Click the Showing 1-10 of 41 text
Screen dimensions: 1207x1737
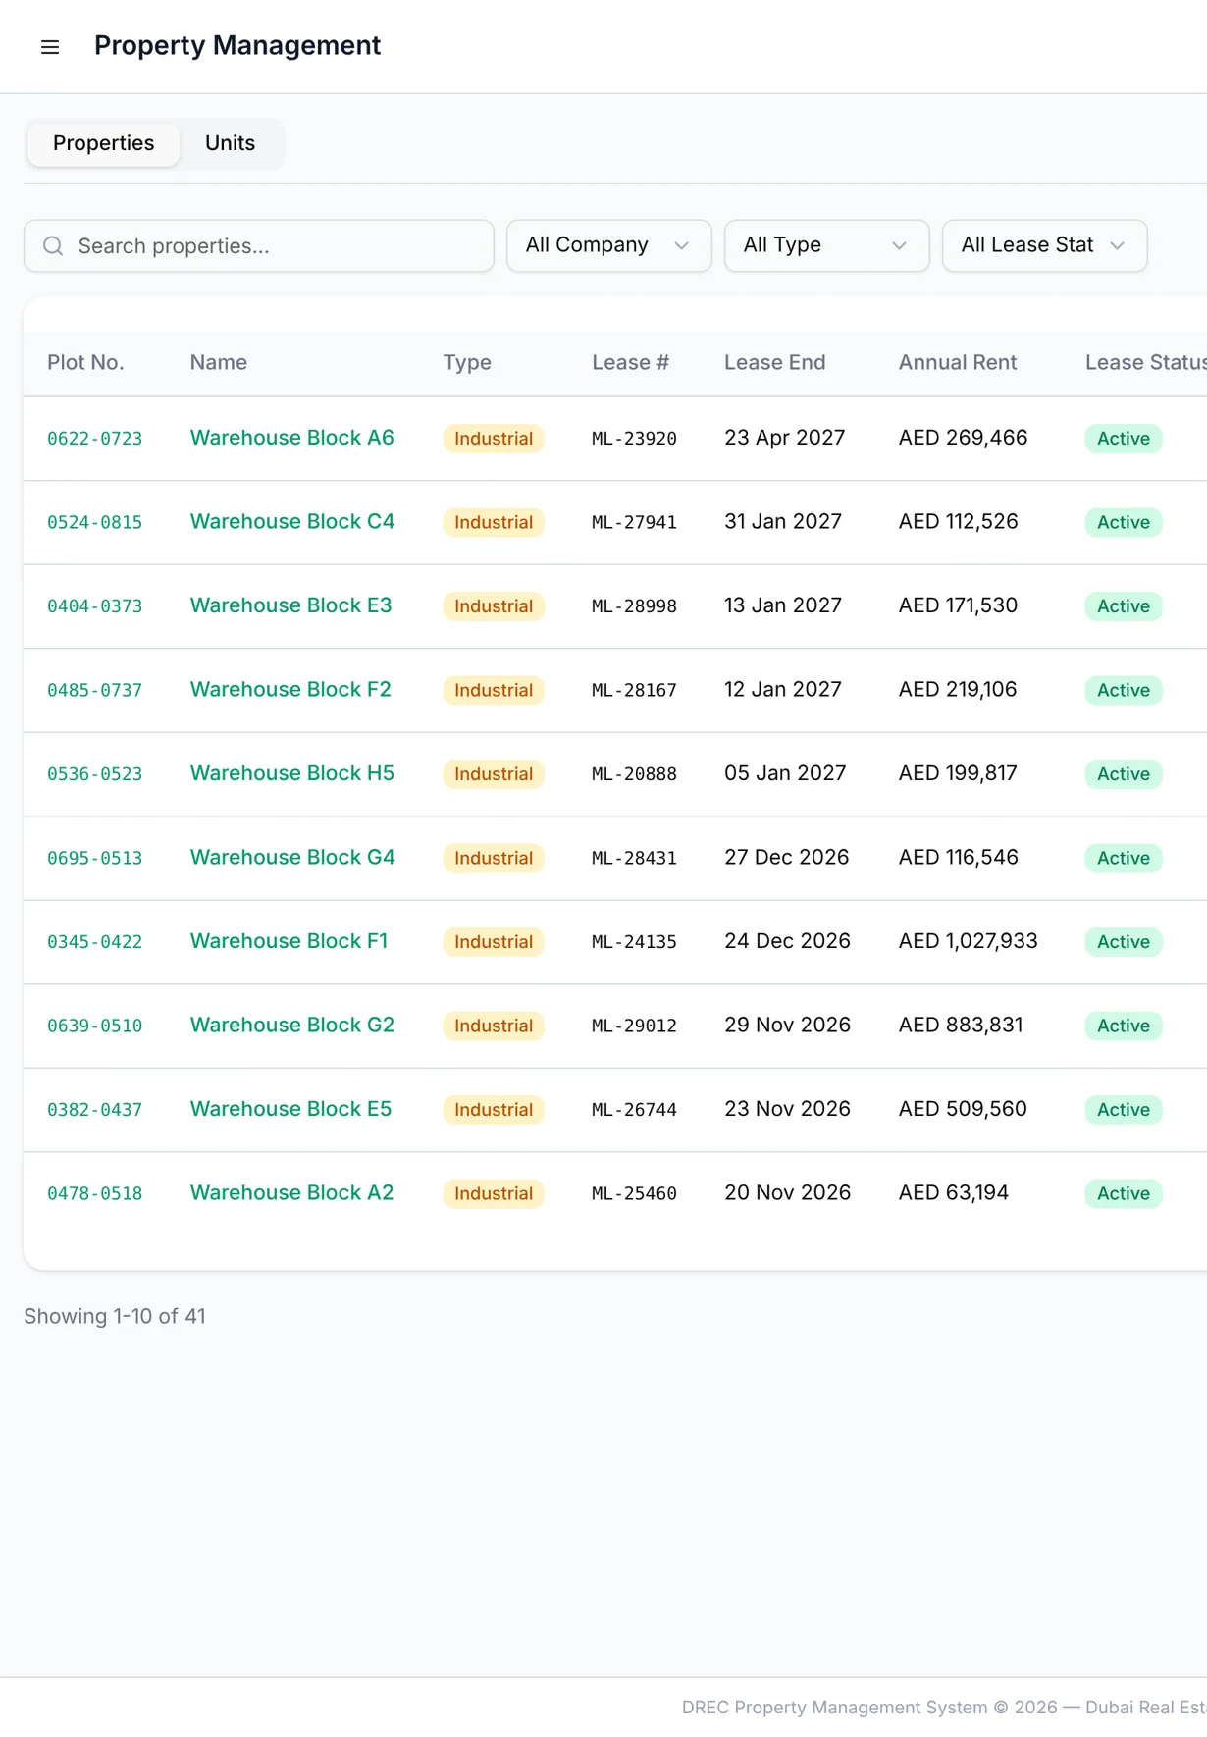pyautogui.click(x=115, y=1316)
